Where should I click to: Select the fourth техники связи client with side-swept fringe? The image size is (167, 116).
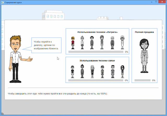(x=102, y=72)
